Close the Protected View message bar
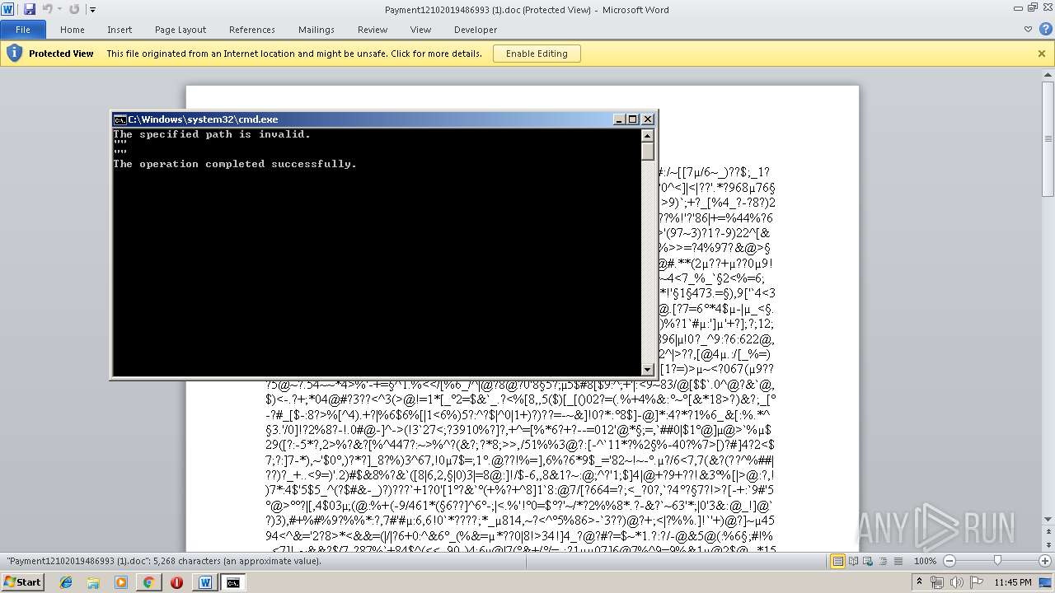 (x=1042, y=54)
